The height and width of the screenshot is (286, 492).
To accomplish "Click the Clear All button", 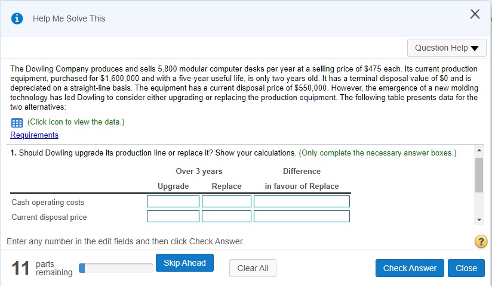I will (253, 268).
